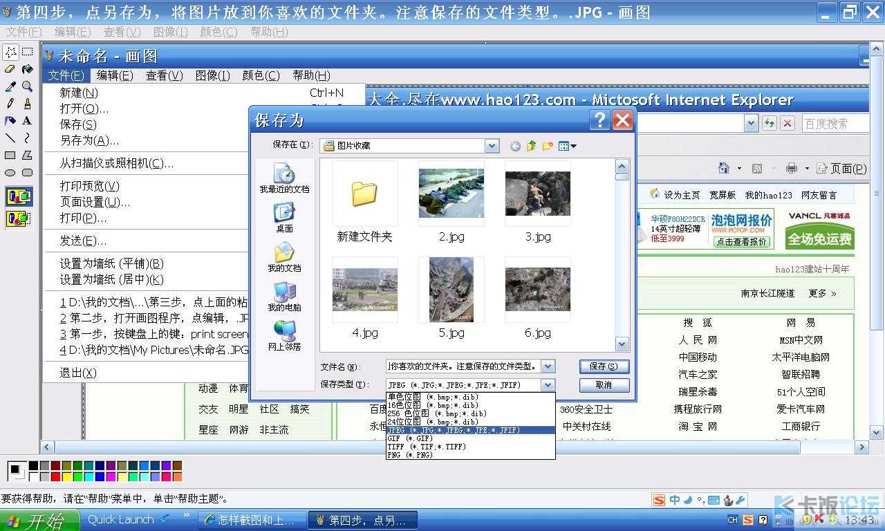Choose the Fill With Color bucket tool
The image size is (885, 531).
(27, 69)
